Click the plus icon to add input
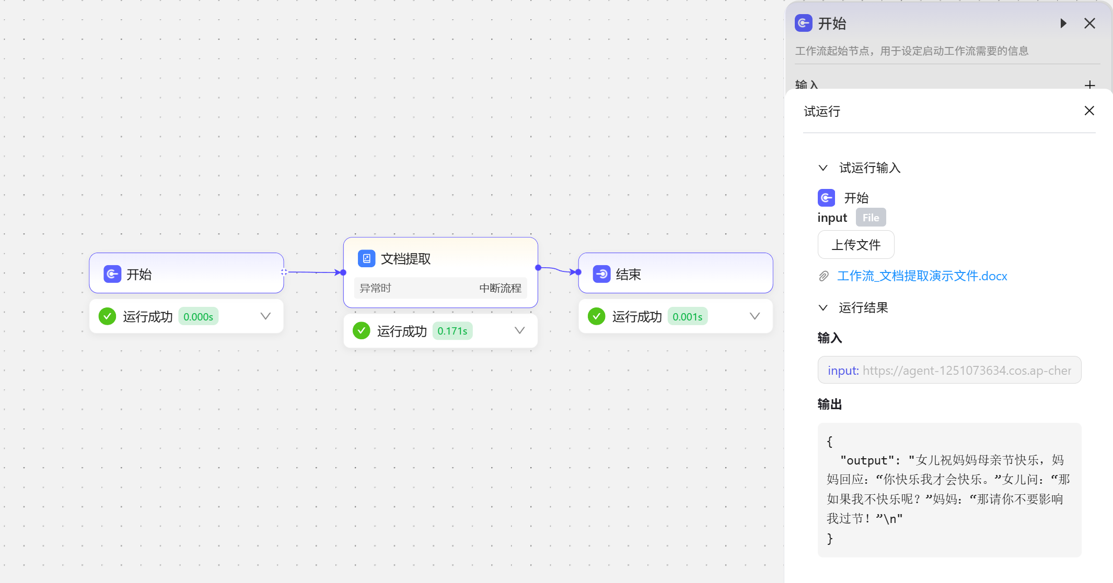 (x=1089, y=85)
